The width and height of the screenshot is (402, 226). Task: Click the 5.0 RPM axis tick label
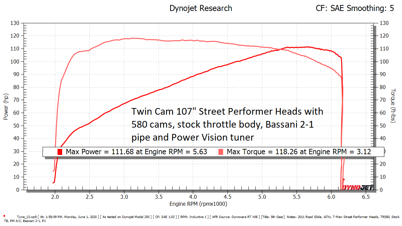click(x=262, y=197)
